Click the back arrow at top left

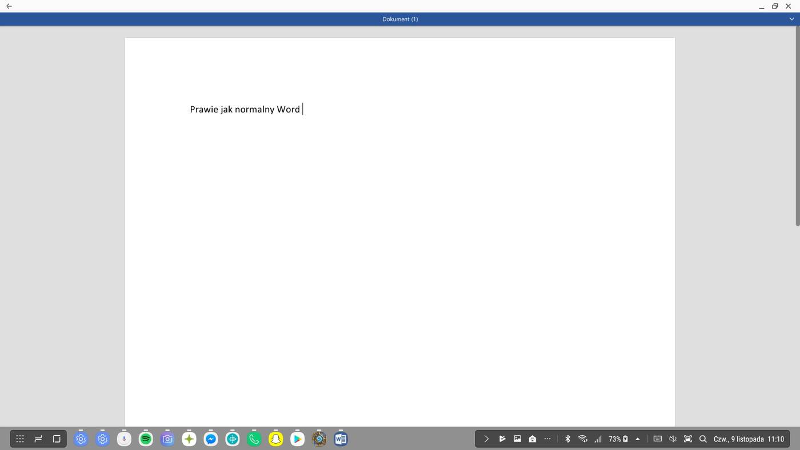click(9, 6)
